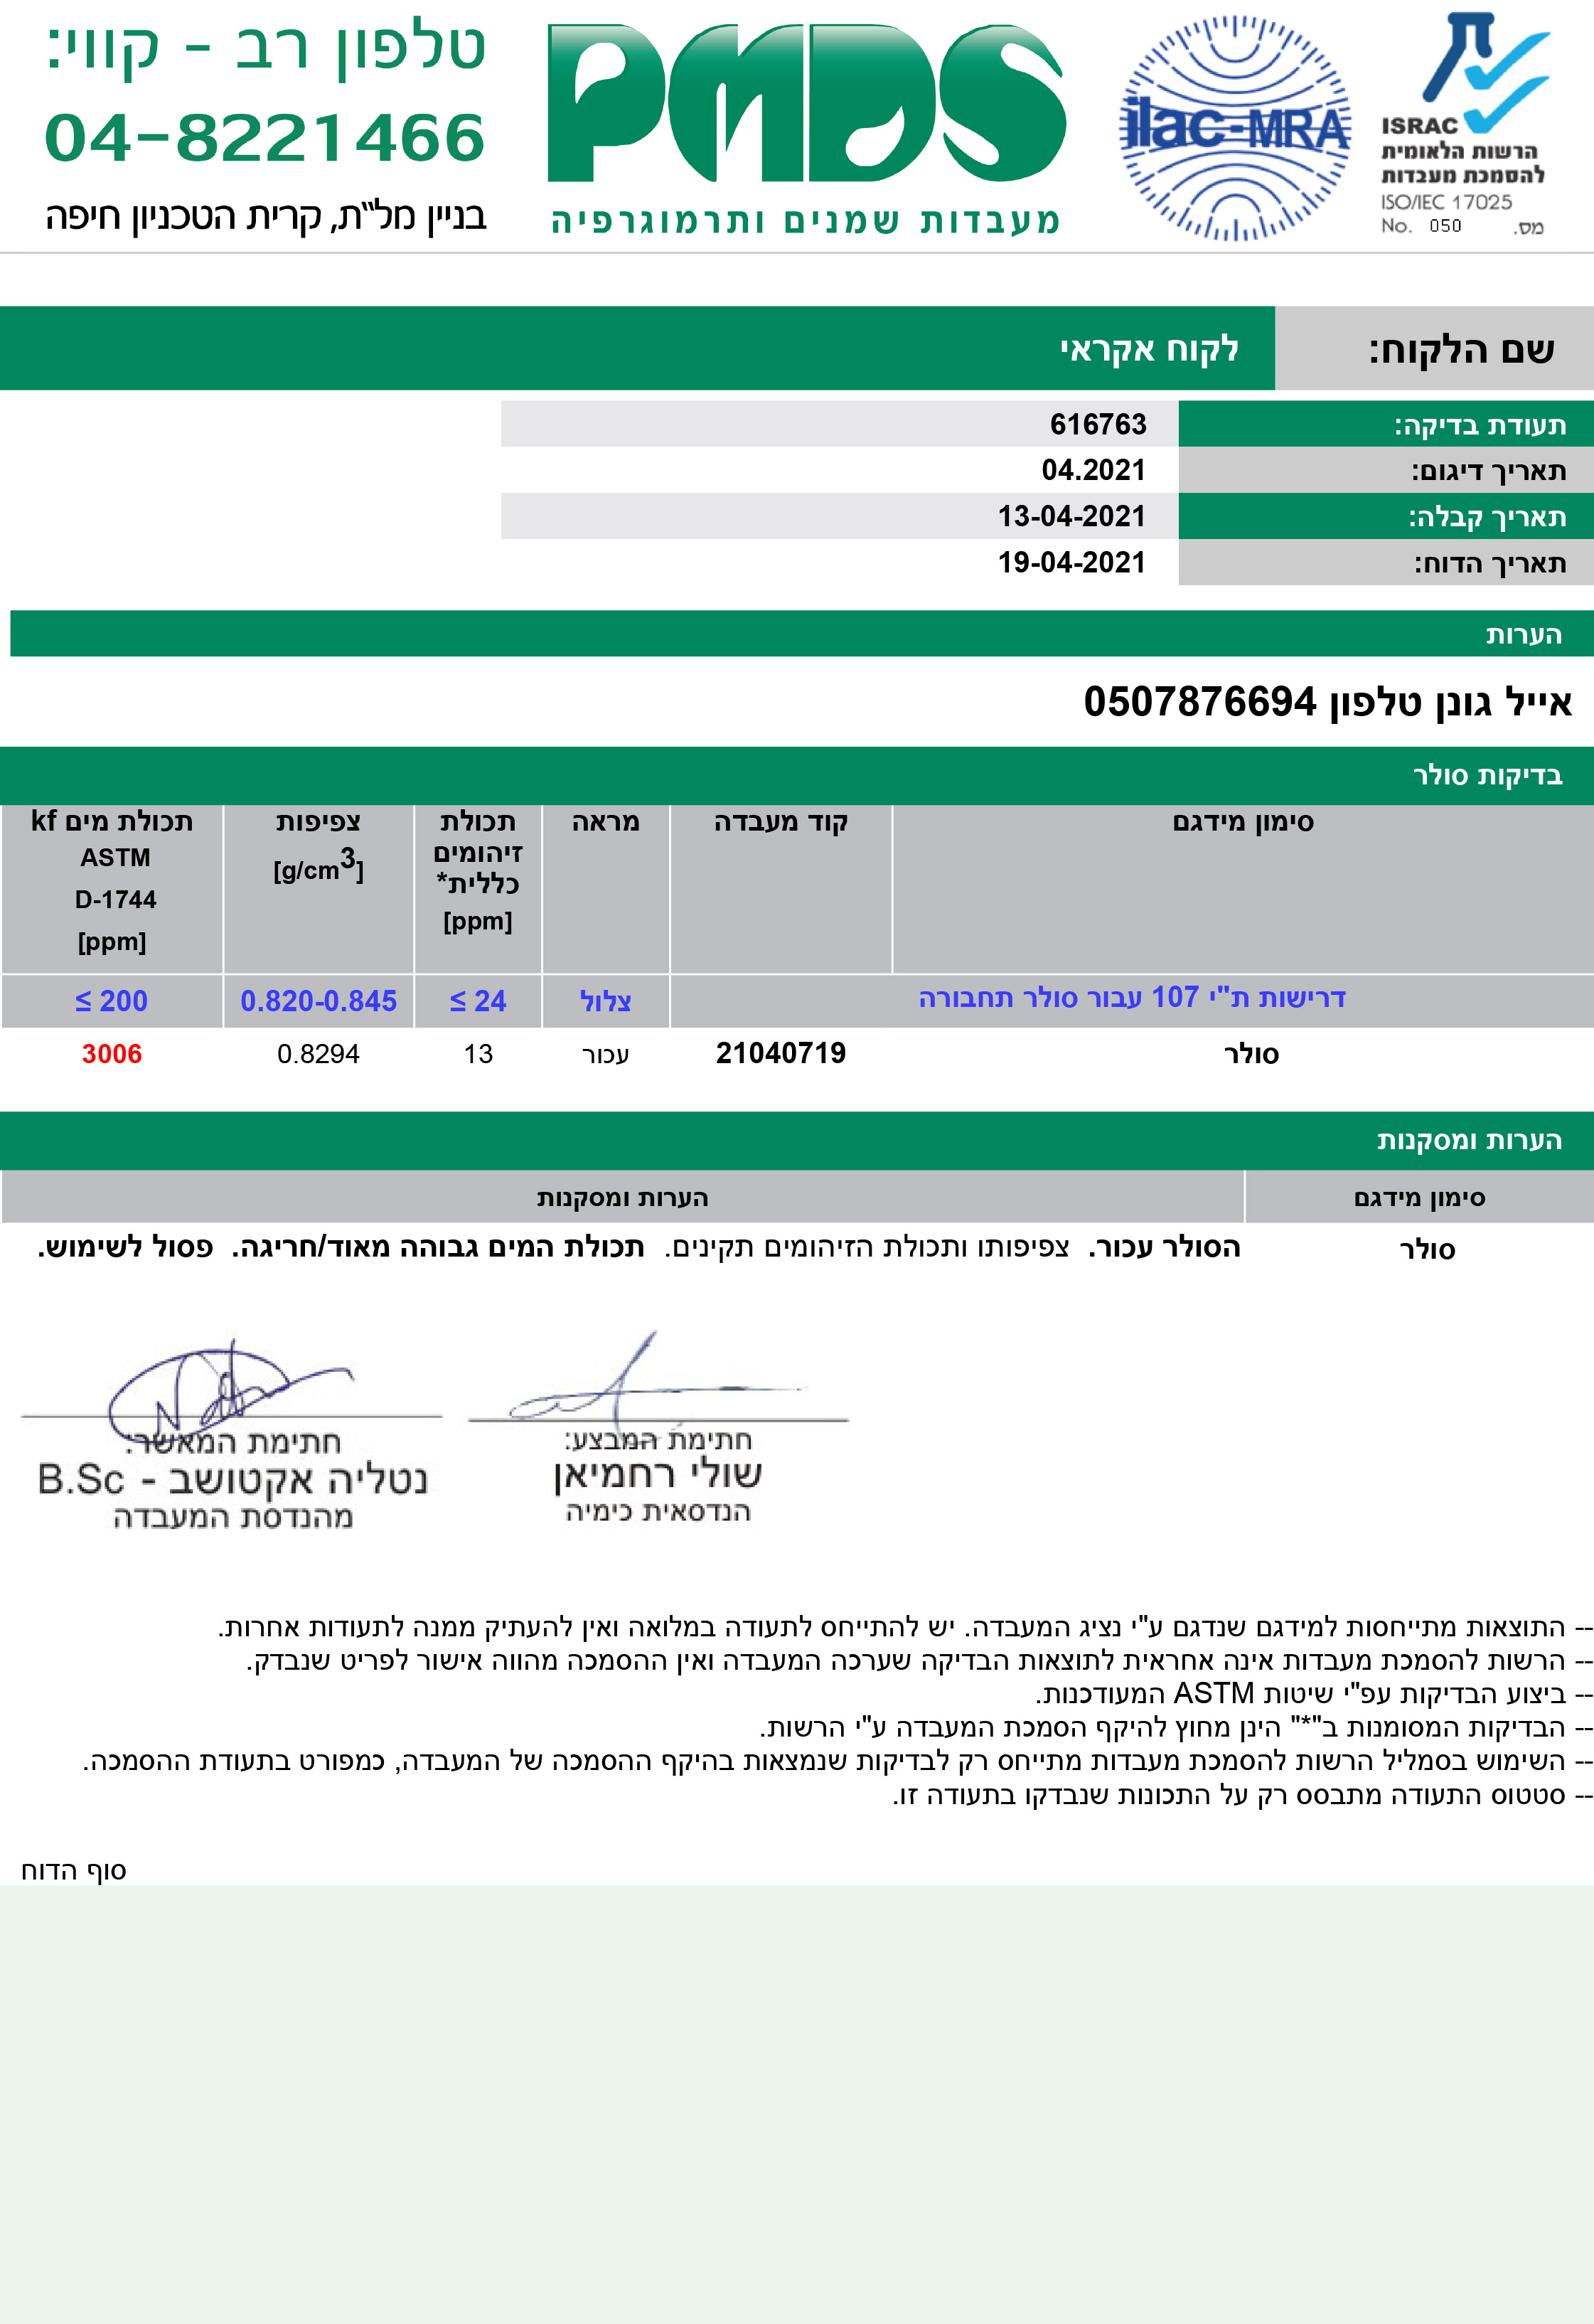1594x2324 pixels.
Task: Click the blue ≤ 200 limit value
Action: 112,1001
